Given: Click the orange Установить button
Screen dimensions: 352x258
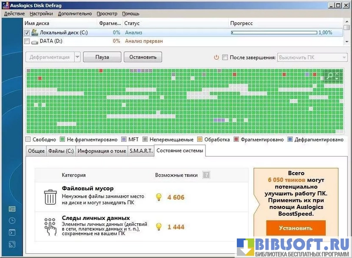Looking at the screenshot, I should click(x=296, y=228).
